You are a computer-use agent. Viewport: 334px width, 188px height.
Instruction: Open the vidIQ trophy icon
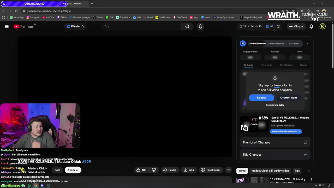click(x=278, y=26)
